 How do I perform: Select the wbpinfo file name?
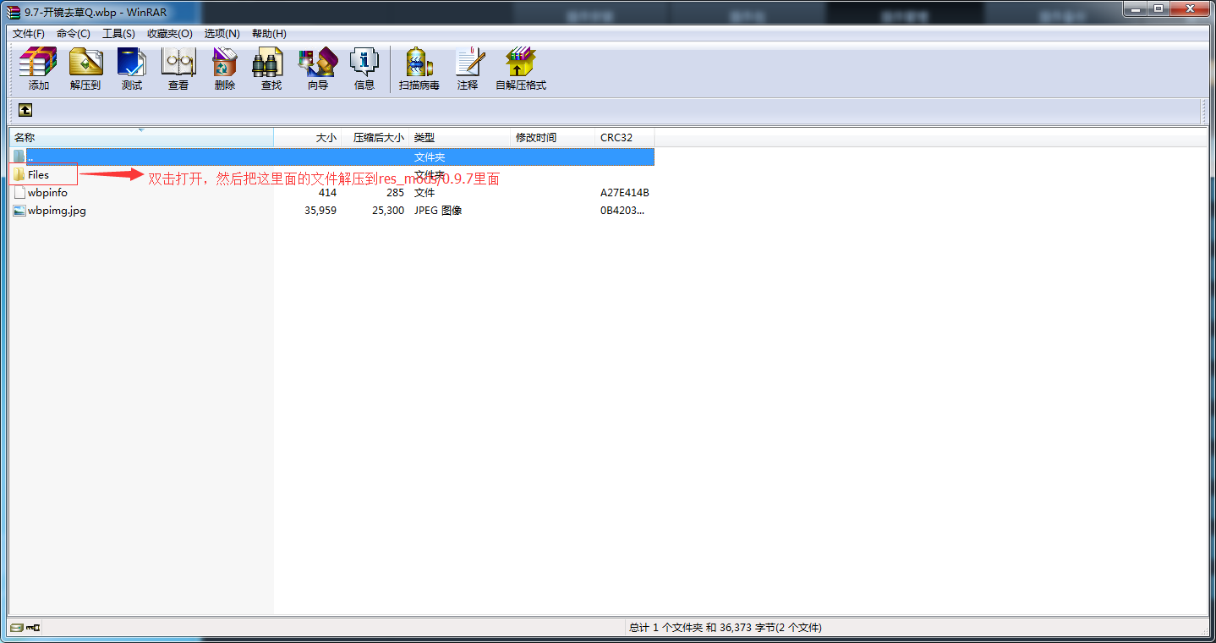point(47,193)
